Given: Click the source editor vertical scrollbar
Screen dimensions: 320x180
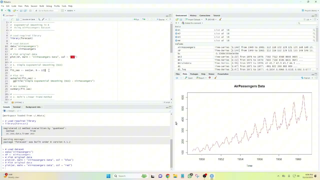Looking at the screenshot, I should pos(171,39).
